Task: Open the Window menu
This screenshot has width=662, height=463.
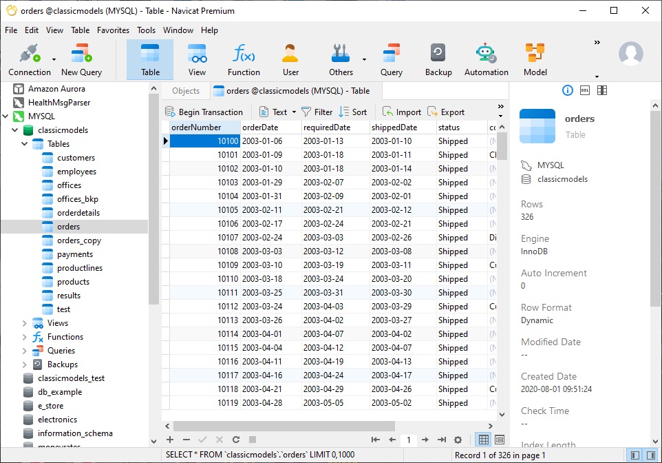Action: point(178,30)
